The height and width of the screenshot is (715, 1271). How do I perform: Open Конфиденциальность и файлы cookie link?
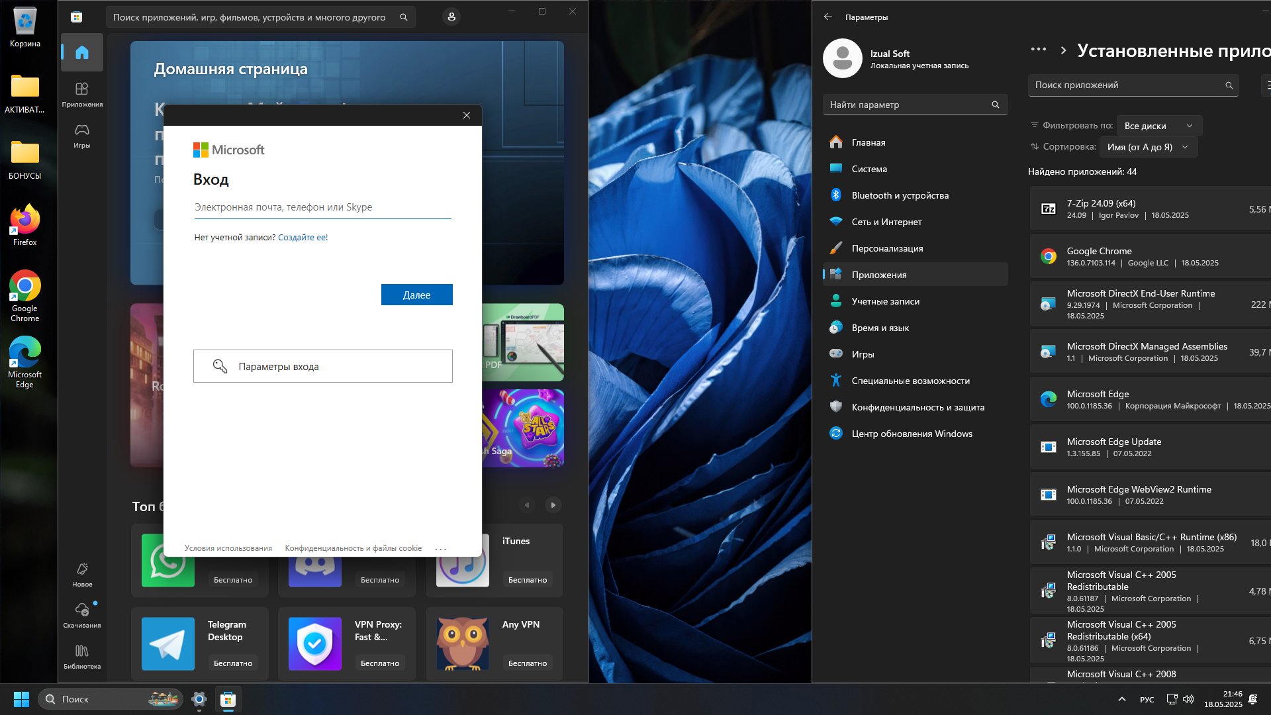pyautogui.click(x=353, y=548)
